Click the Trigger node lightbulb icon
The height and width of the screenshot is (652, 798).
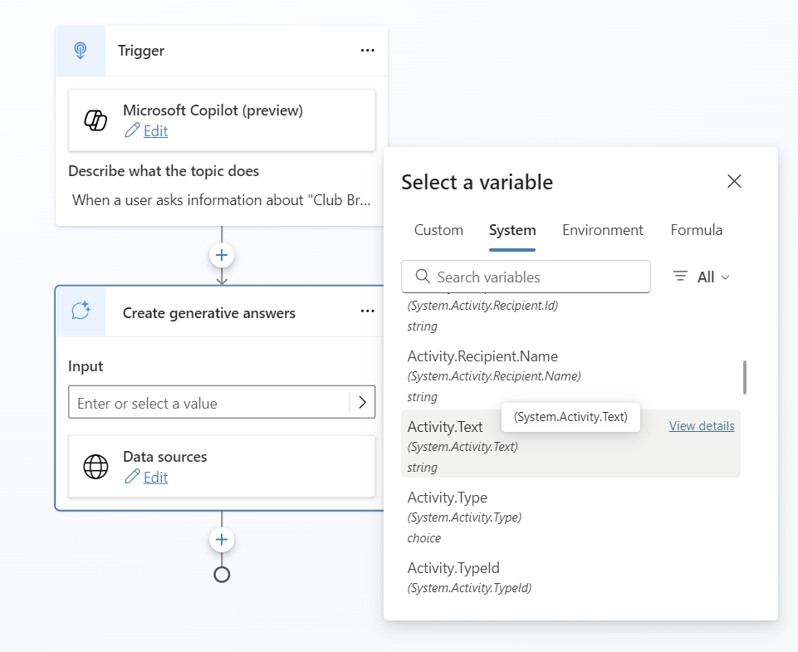81,51
